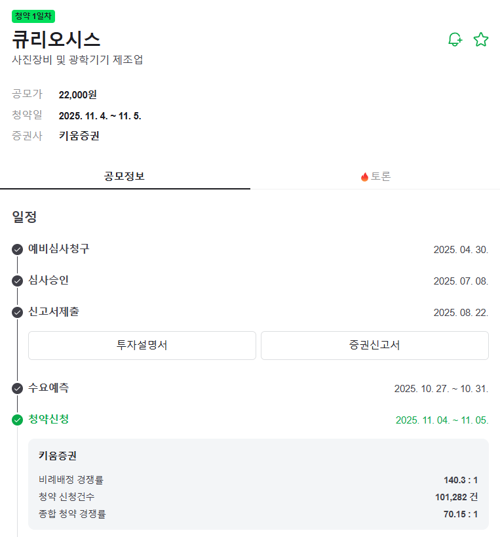
Task: Click the 22,000원 offering price
Action: pos(78,95)
